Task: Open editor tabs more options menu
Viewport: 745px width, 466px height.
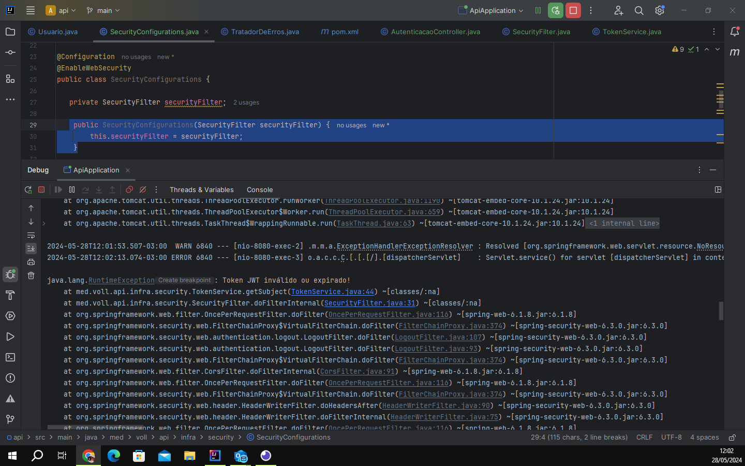Action: (x=714, y=32)
